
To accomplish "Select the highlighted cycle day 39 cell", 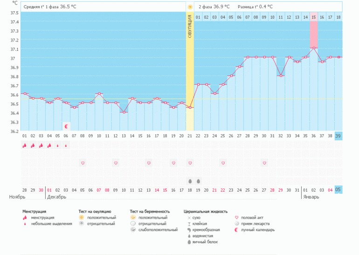I will click(338, 136).
